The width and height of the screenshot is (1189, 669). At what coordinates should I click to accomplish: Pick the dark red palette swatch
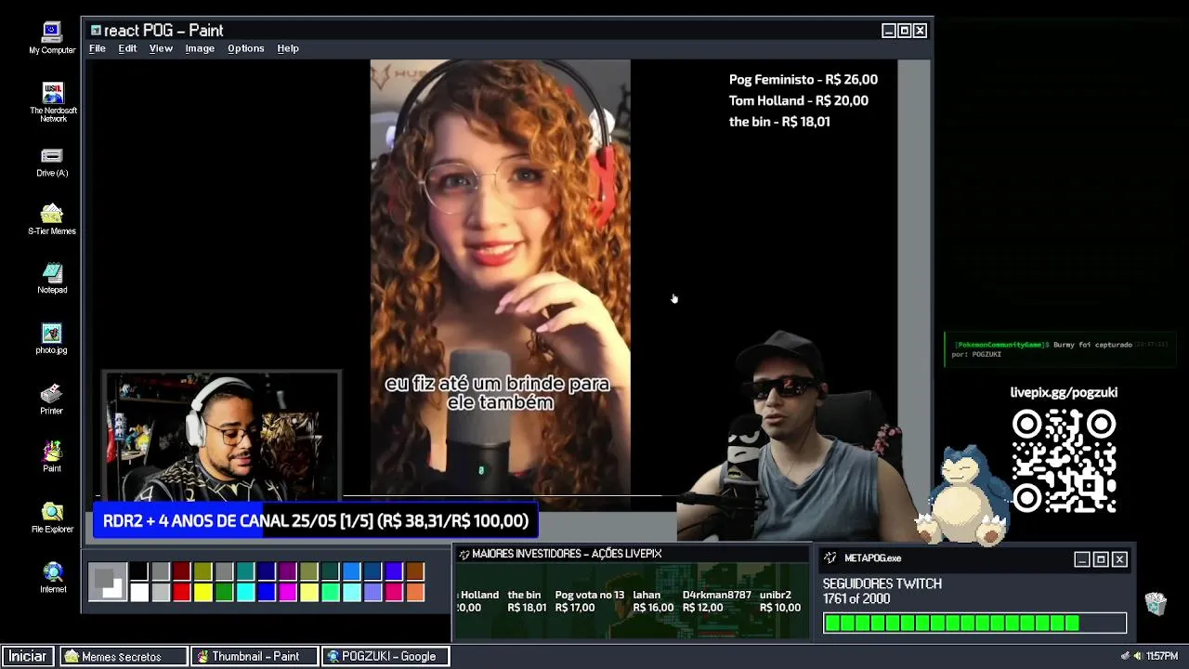click(x=181, y=571)
